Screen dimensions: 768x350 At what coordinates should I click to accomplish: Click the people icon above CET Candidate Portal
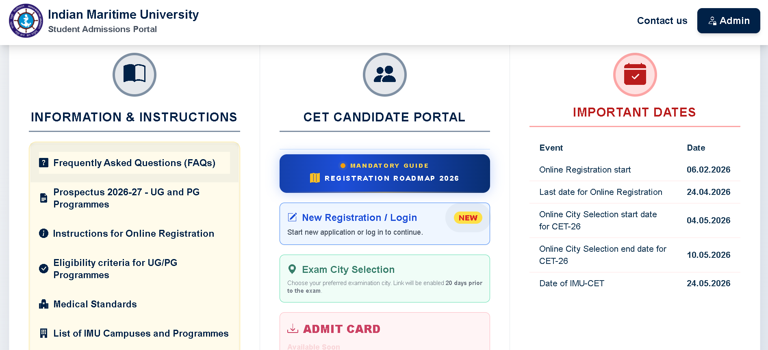[x=384, y=75]
